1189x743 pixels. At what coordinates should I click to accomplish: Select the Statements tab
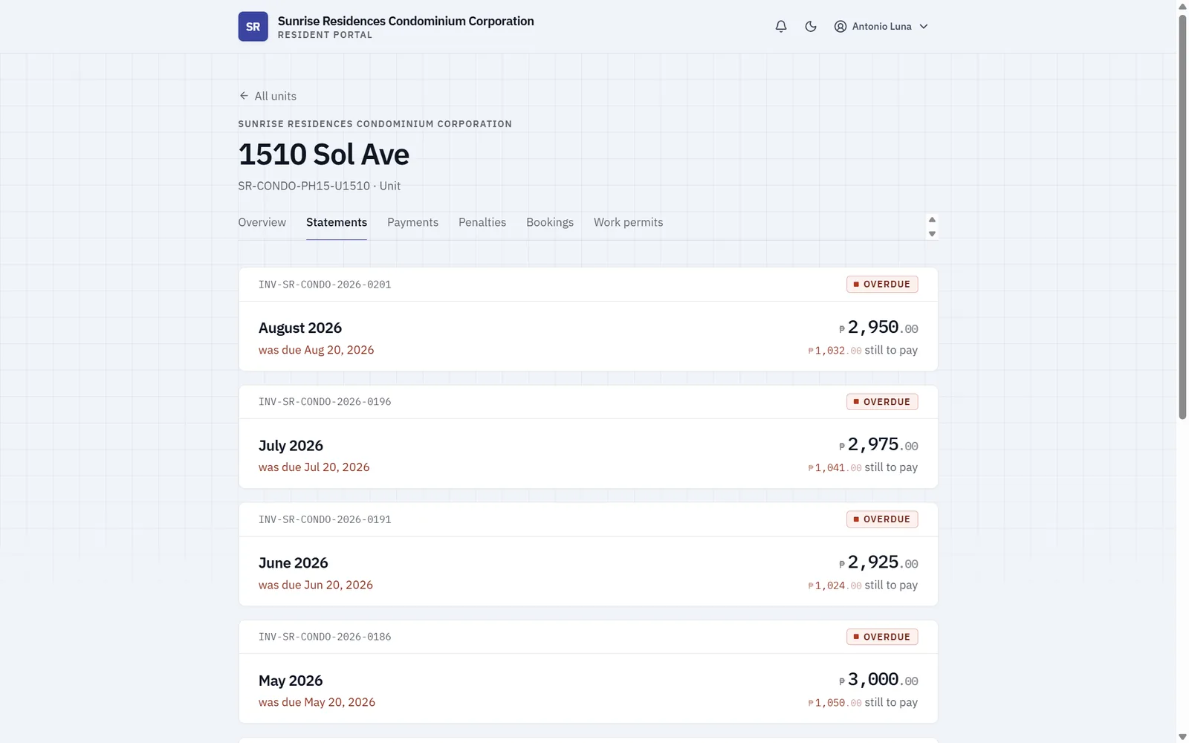337,222
